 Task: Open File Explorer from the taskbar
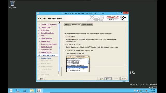[x=32, y=91]
